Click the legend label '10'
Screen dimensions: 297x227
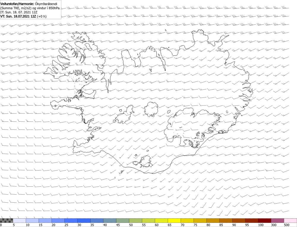tap(28, 225)
